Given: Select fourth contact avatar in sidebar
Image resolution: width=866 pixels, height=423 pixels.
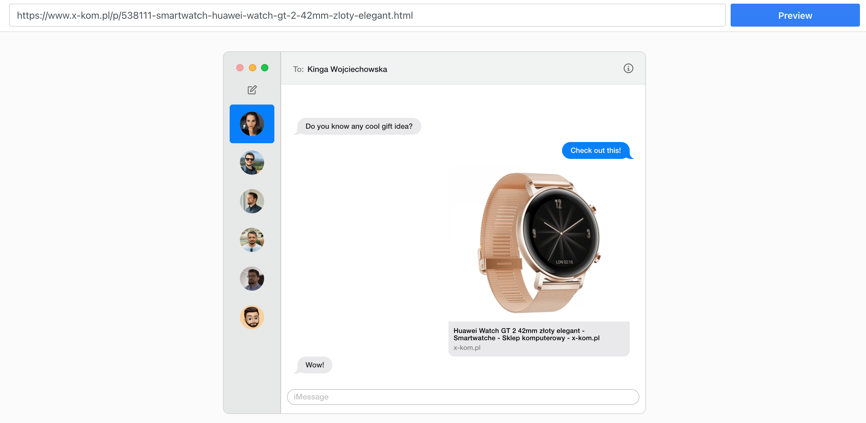Looking at the screenshot, I should [252, 238].
